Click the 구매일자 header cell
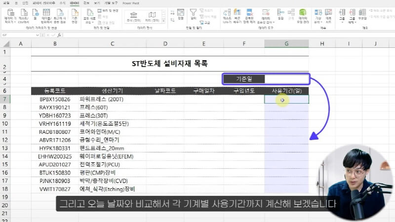The width and height of the screenshot is (395, 222). pyautogui.click(x=204, y=91)
